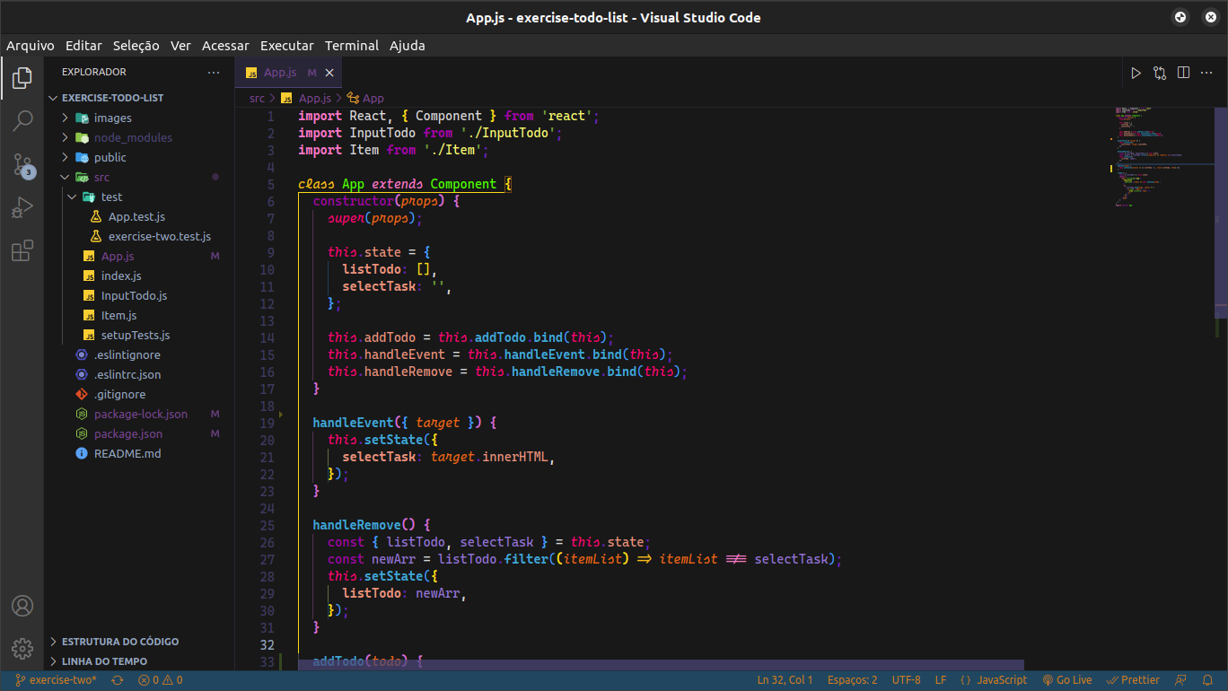Open InputTodo.js file
The width and height of the screenshot is (1228, 691).
click(137, 295)
